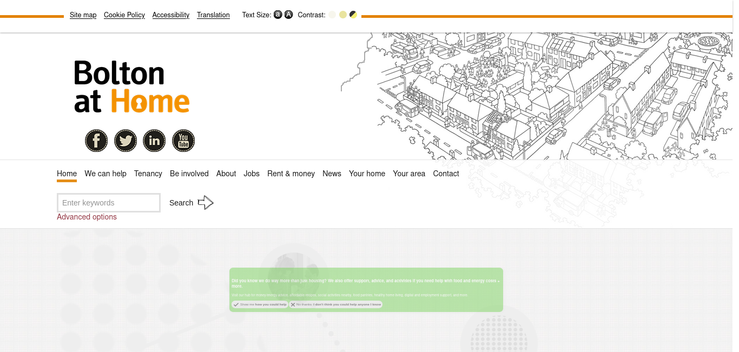Open the Translation link
Image resolution: width=739 pixels, height=352 pixels.
tap(214, 15)
